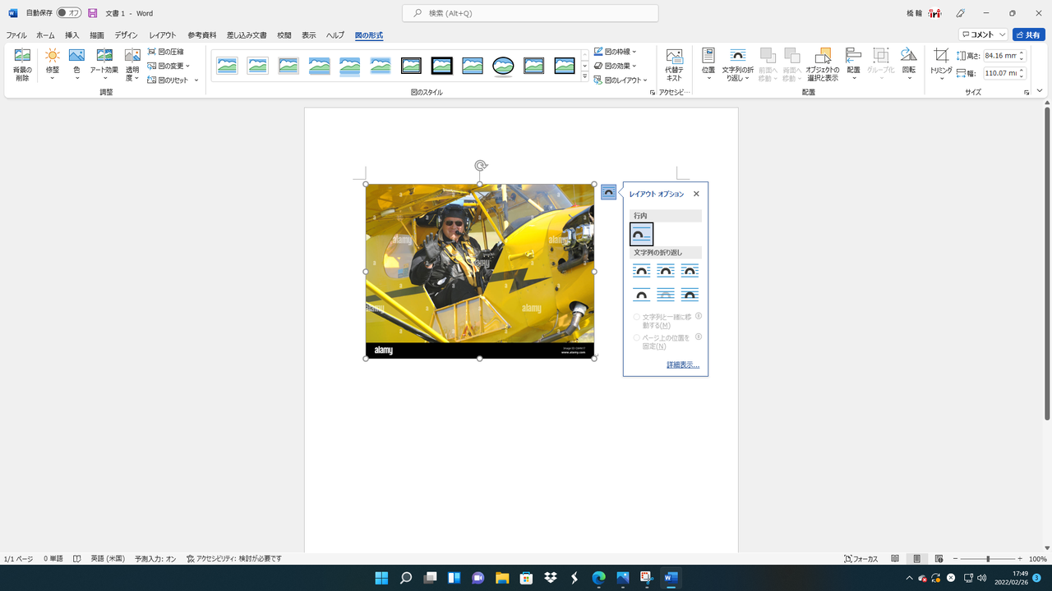
Task: Open the 図のレイアウト picture layout menu
Action: (621, 80)
